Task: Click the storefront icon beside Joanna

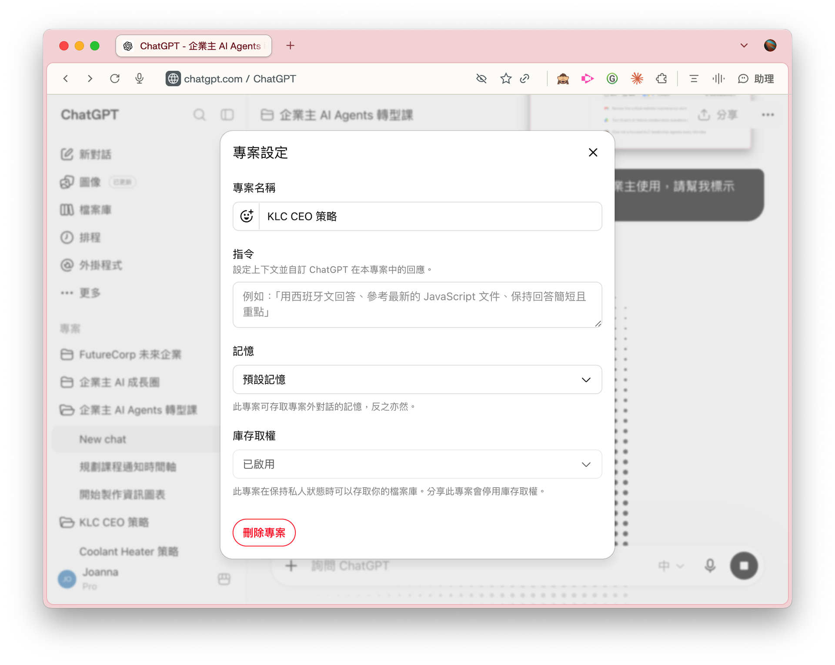Action: click(224, 579)
